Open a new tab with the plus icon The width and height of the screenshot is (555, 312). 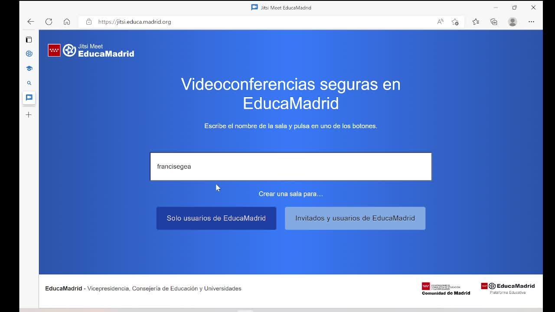pos(29,115)
